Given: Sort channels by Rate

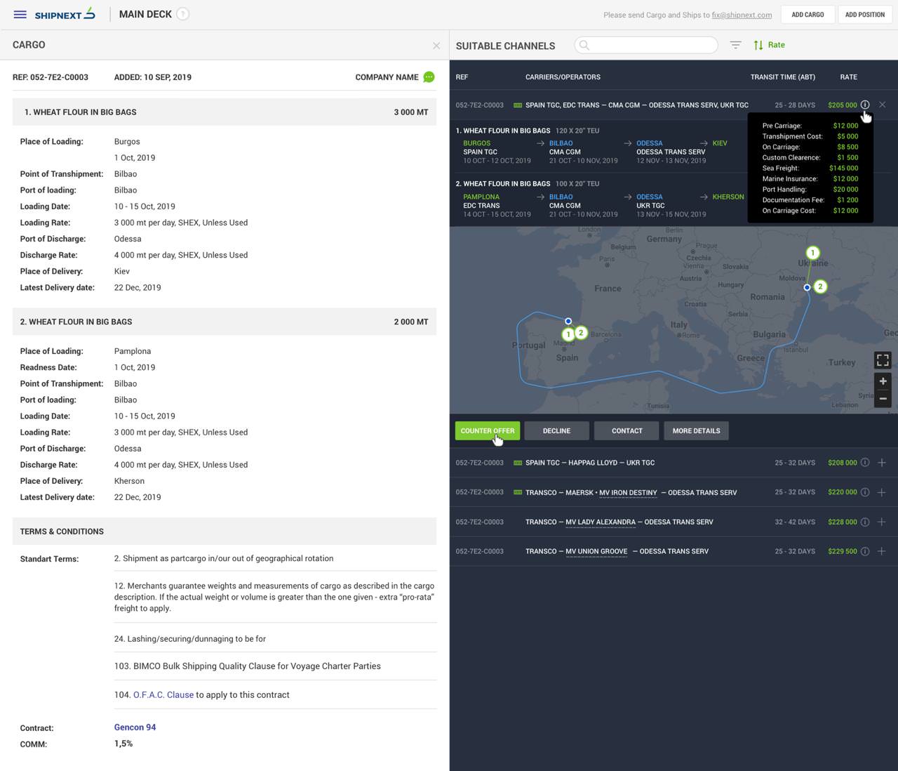Looking at the screenshot, I should [770, 45].
